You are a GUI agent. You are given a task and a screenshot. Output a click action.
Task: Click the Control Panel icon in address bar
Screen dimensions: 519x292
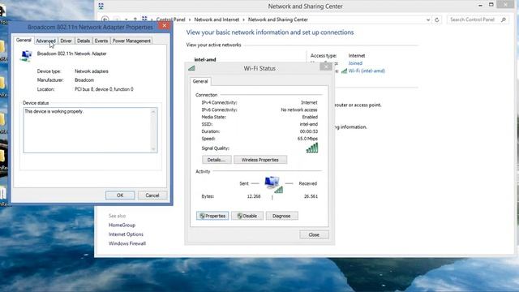(x=144, y=19)
